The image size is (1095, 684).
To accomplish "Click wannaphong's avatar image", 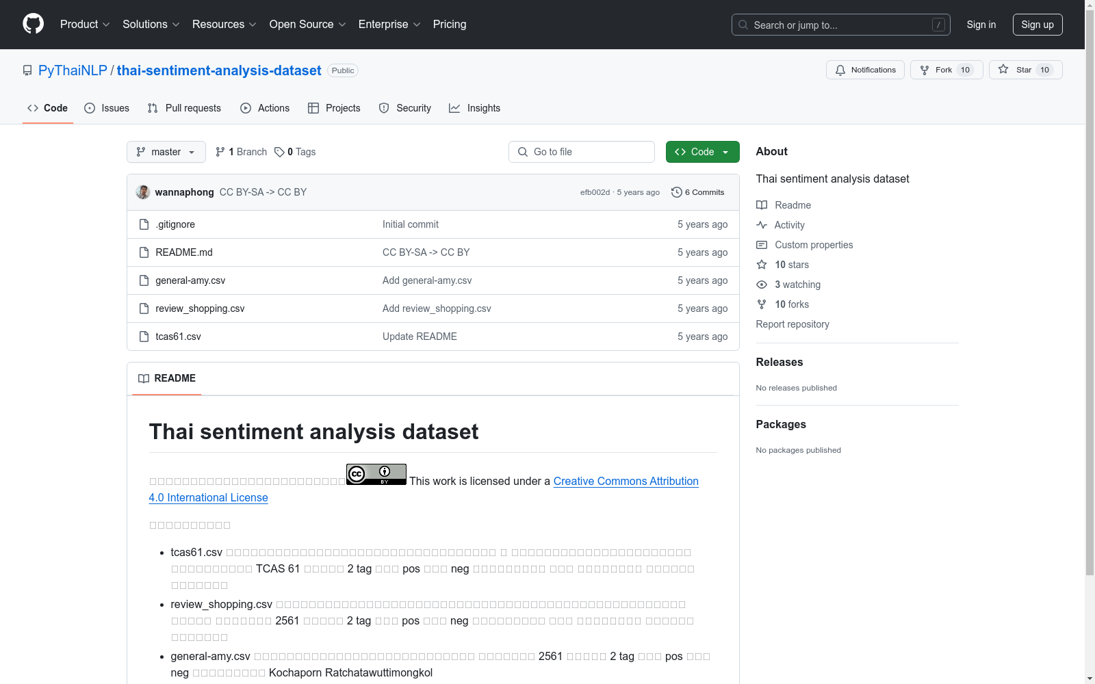I will click(143, 192).
